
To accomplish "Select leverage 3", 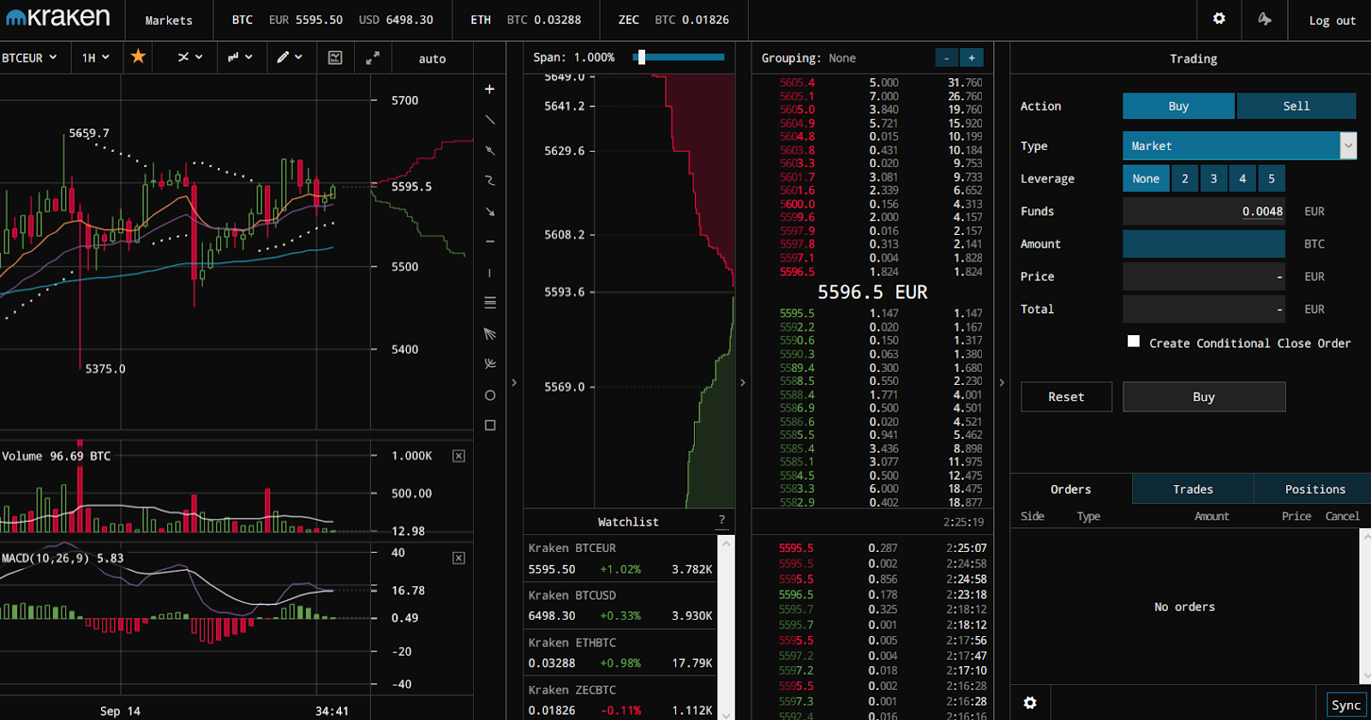I will (x=1213, y=178).
